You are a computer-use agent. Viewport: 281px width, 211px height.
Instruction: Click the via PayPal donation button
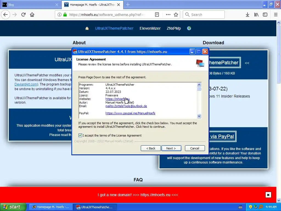[222, 137]
